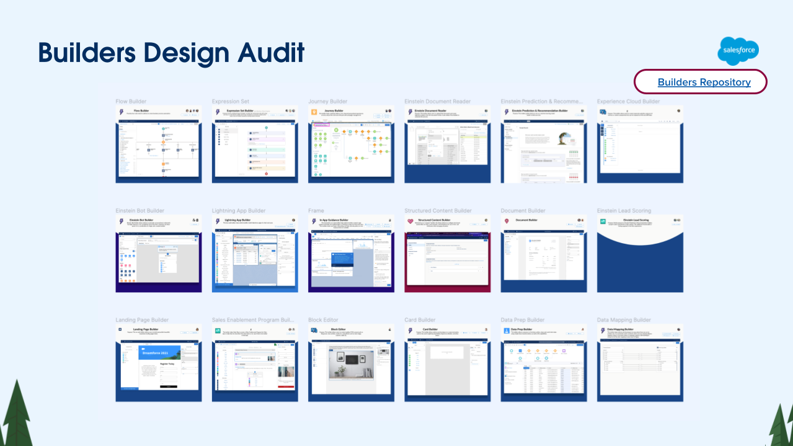Viewport: 793px width, 446px height.
Task: Open the Builders Repository link
Action: tap(704, 82)
